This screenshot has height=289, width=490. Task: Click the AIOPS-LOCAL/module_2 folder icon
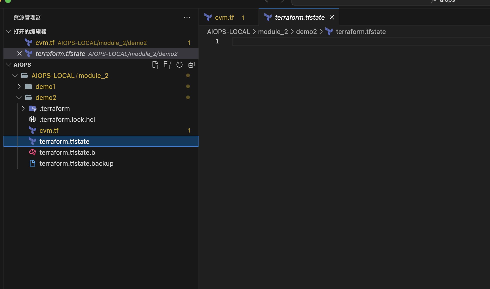[x=24, y=75]
